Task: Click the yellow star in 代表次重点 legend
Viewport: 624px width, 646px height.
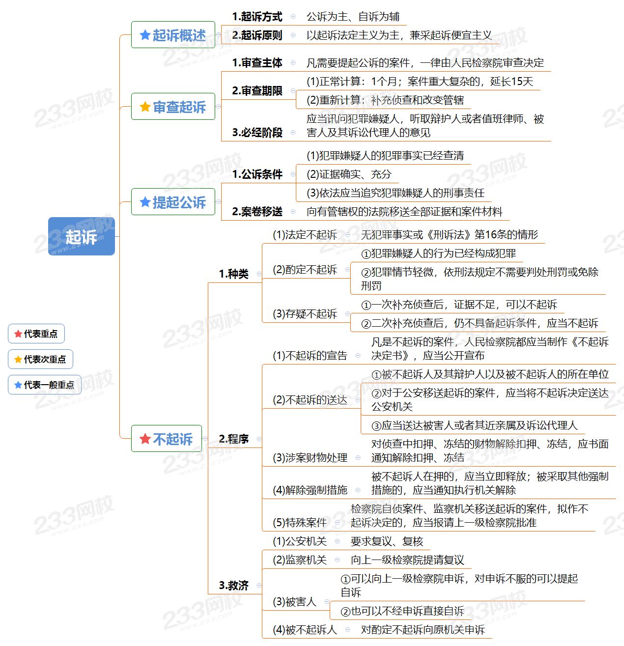Action: 18,360
